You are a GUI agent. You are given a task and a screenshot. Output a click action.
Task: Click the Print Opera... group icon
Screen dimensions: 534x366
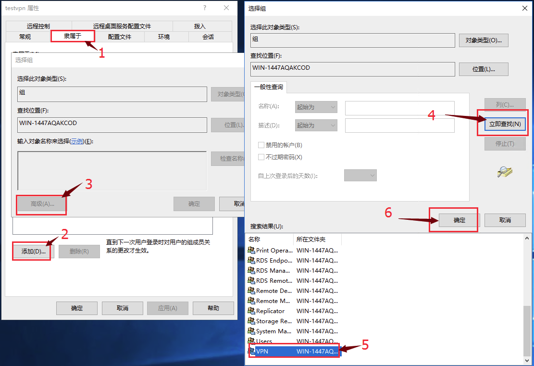click(251, 250)
